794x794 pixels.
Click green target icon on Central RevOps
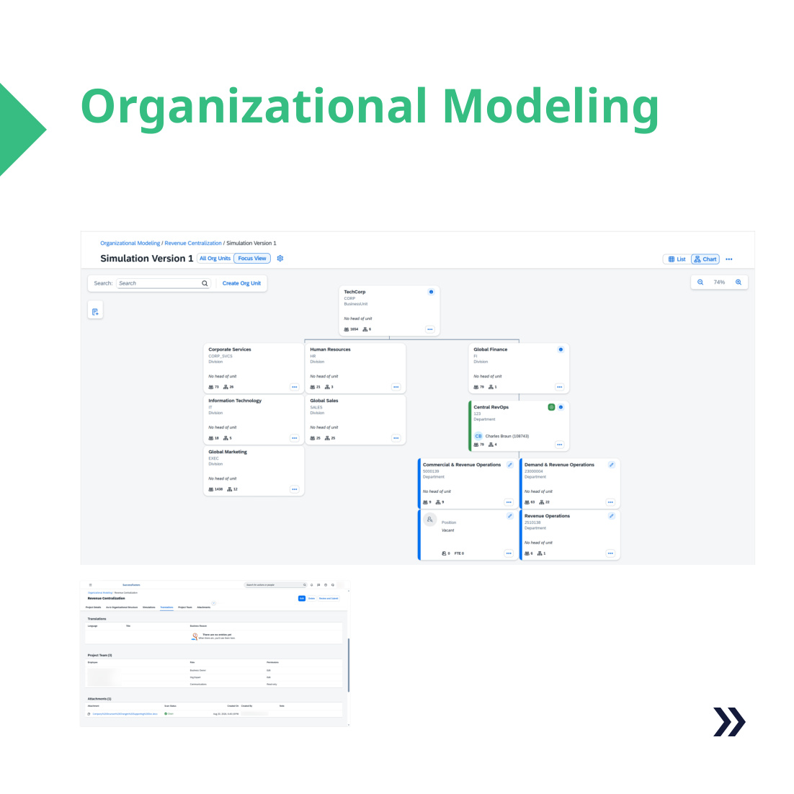pyautogui.click(x=551, y=407)
